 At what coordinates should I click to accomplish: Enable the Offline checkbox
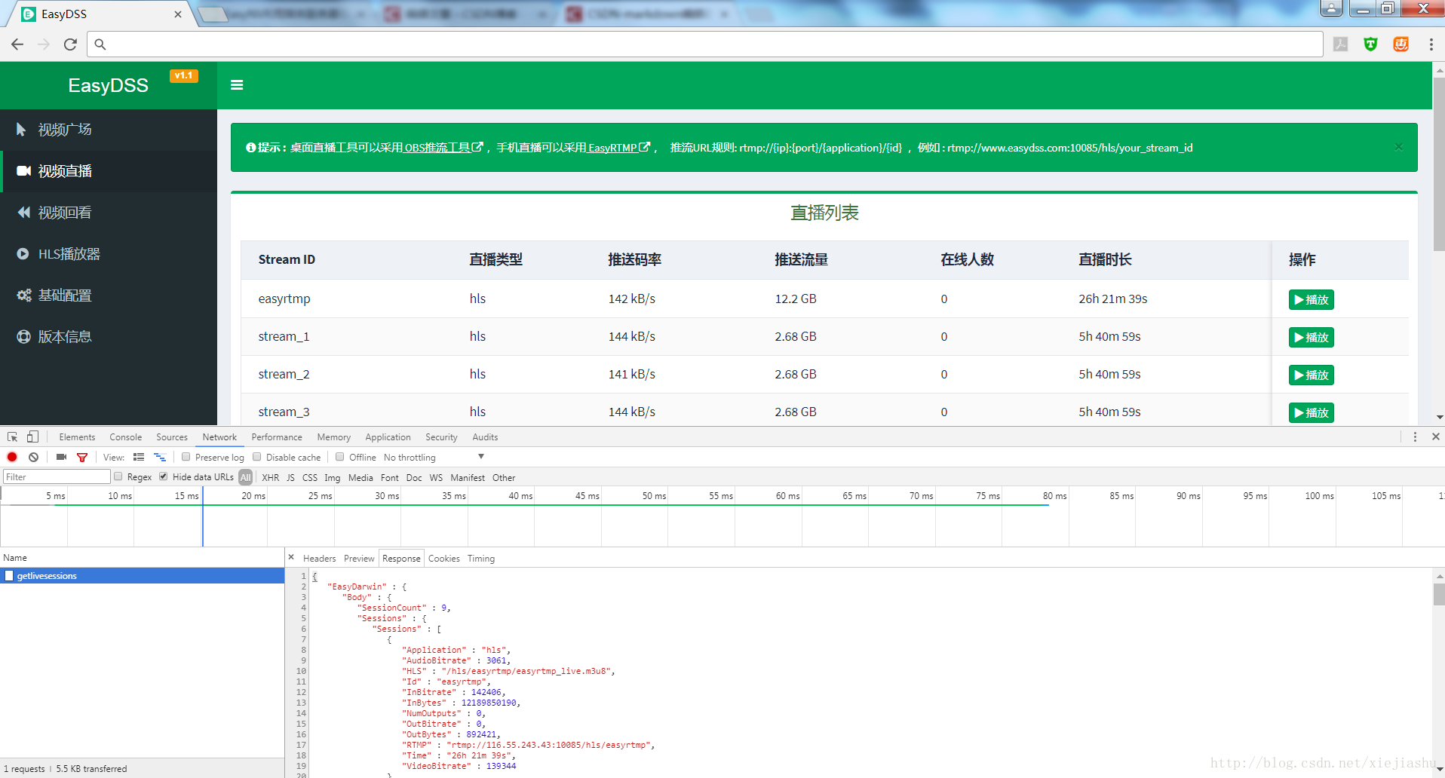click(x=340, y=457)
